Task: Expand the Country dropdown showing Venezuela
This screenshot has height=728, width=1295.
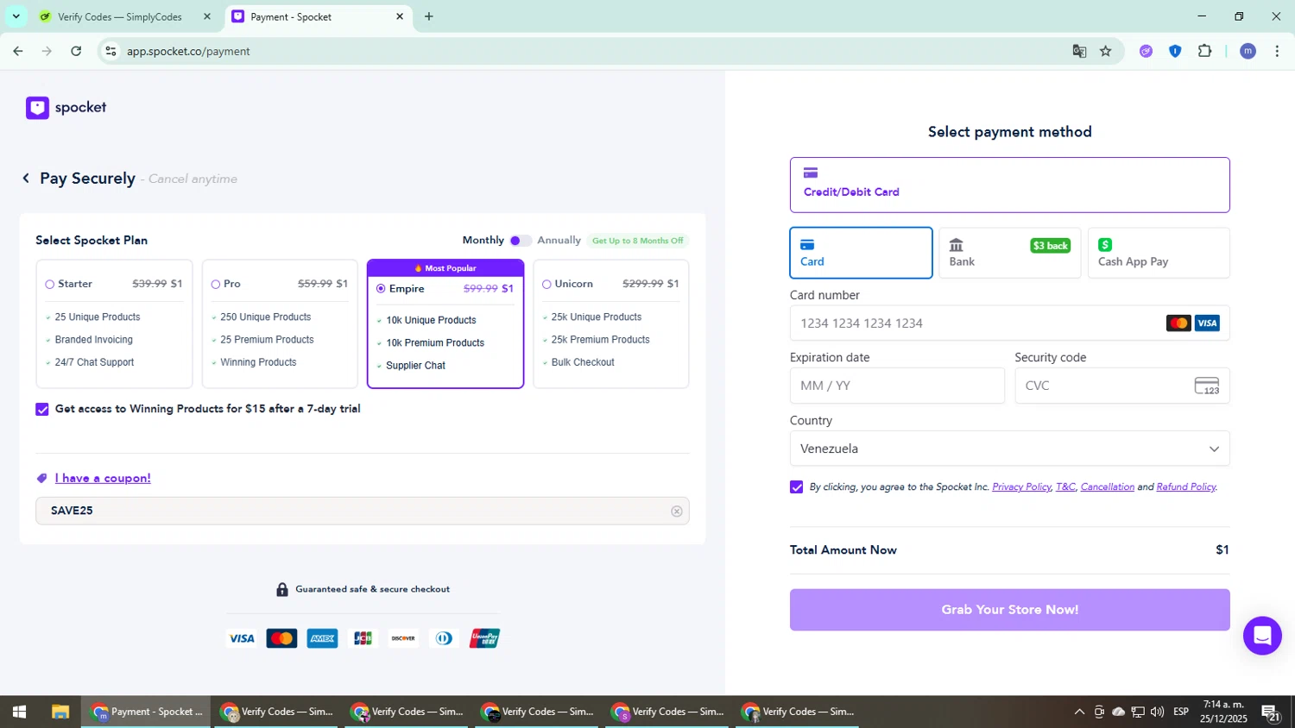Action: 1009,449
